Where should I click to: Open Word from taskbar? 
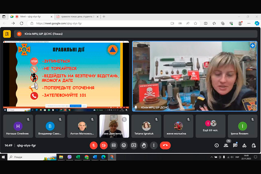click(x=95, y=157)
